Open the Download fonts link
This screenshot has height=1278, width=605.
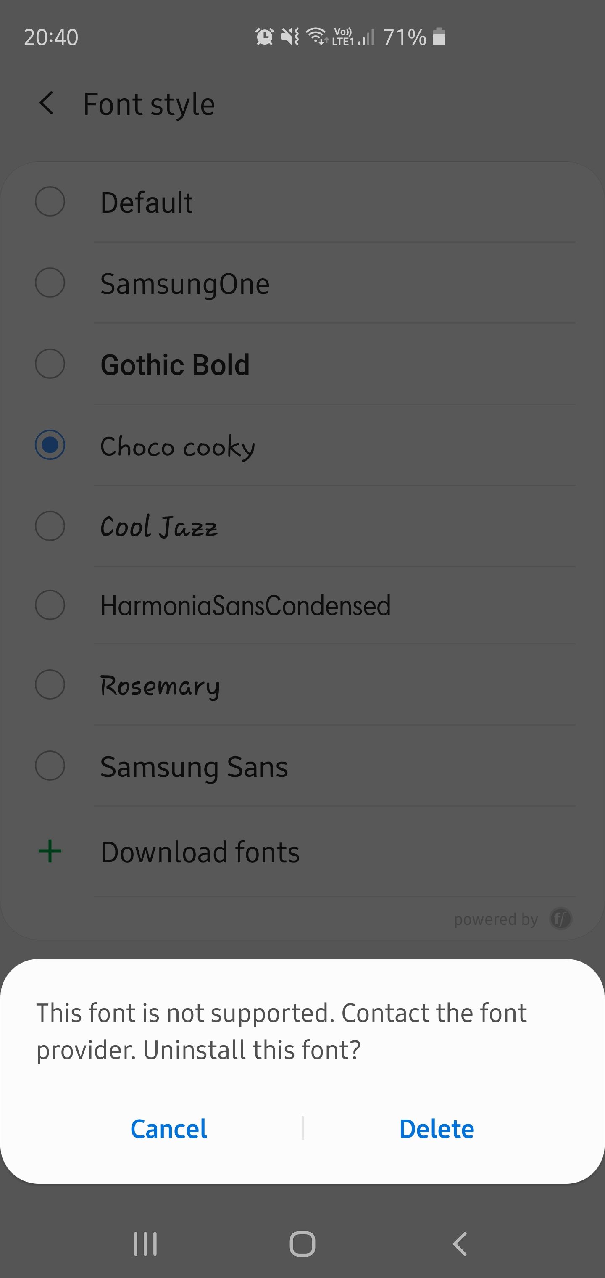click(x=200, y=852)
